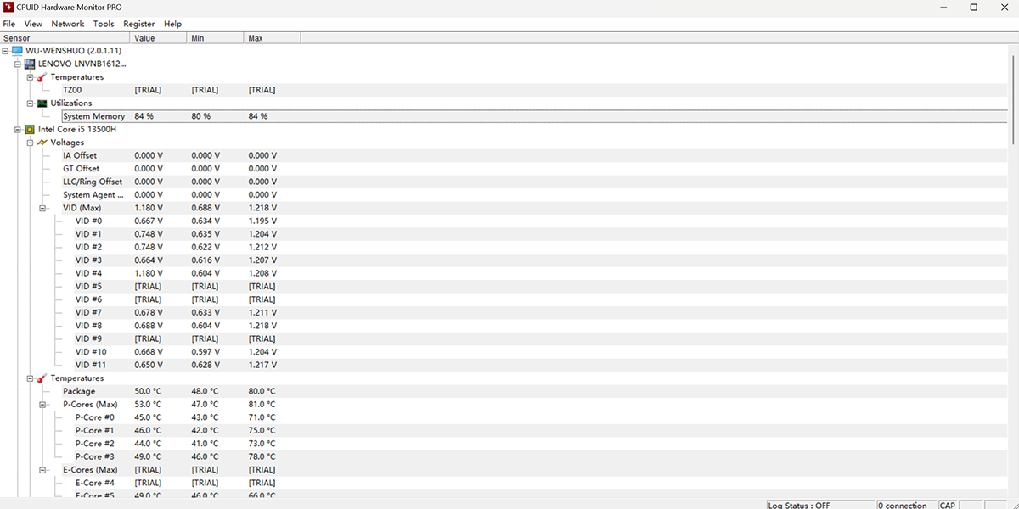Collapse the CPU Temperatures group
This screenshot has width=1019, height=509.
click(30, 378)
